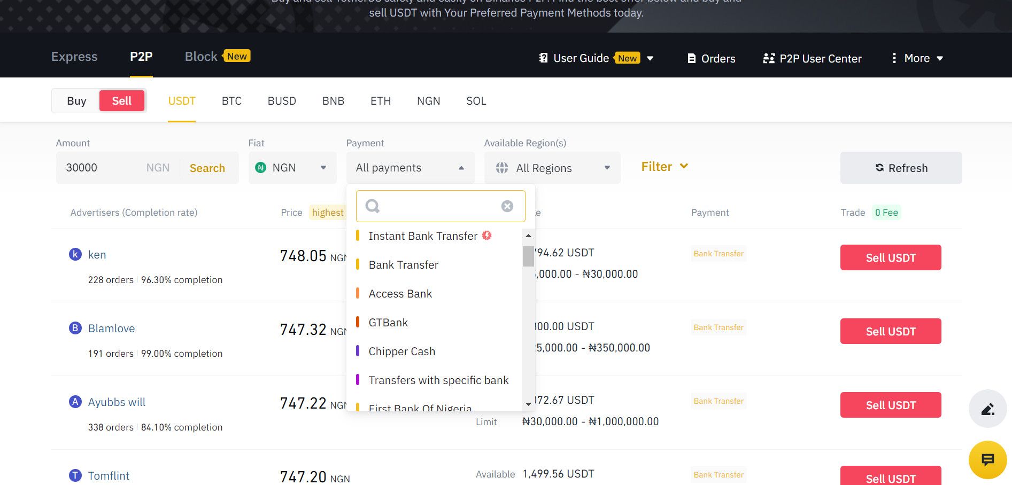Click Sell USDT for Blamlove
Image resolution: width=1012 pixels, height=485 pixels.
click(x=891, y=331)
